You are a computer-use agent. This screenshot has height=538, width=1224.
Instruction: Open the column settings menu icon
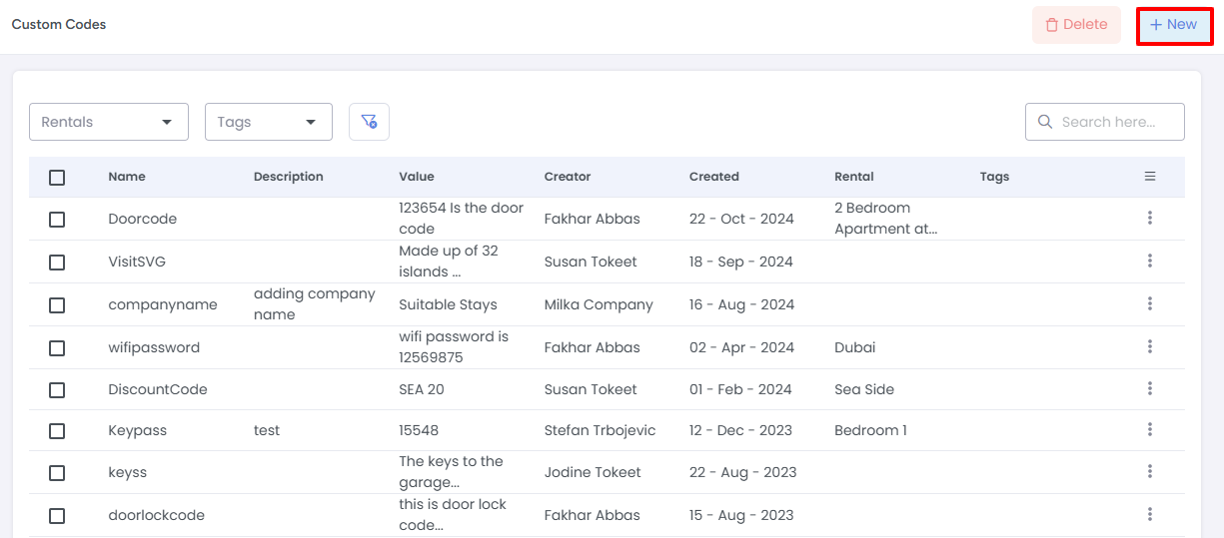[x=1150, y=177]
